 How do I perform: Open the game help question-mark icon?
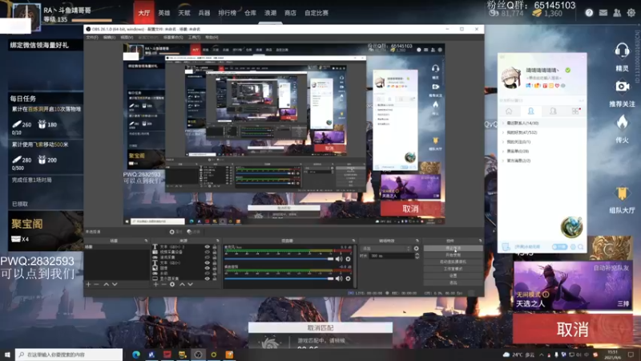coord(589,13)
